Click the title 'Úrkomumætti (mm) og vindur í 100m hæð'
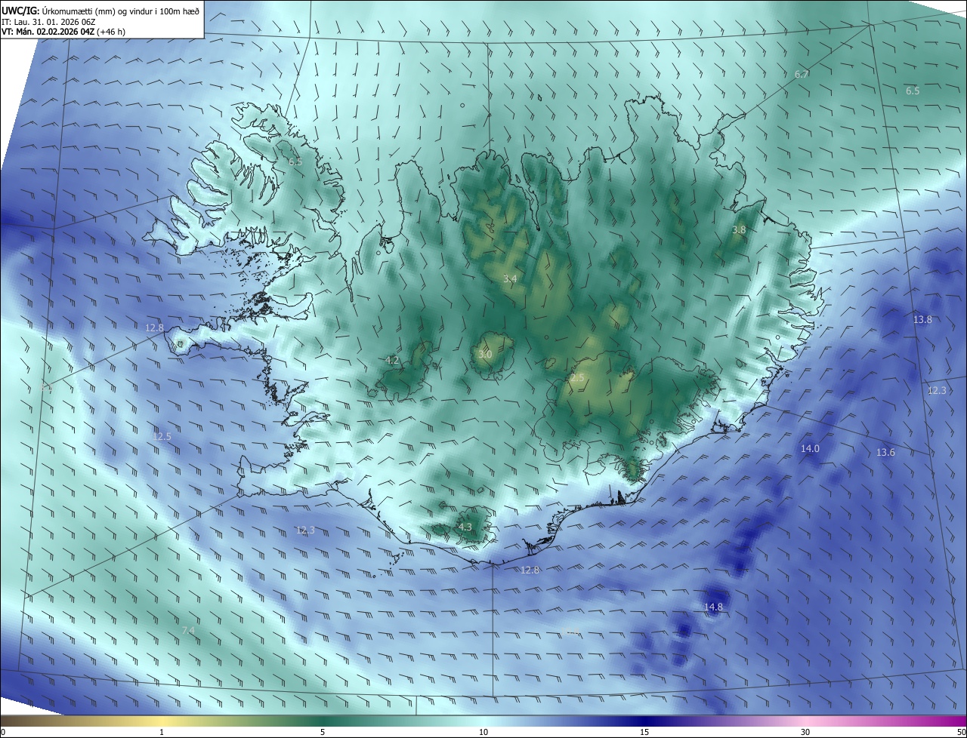The image size is (967, 738). pyautogui.click(x=121, y=10)
